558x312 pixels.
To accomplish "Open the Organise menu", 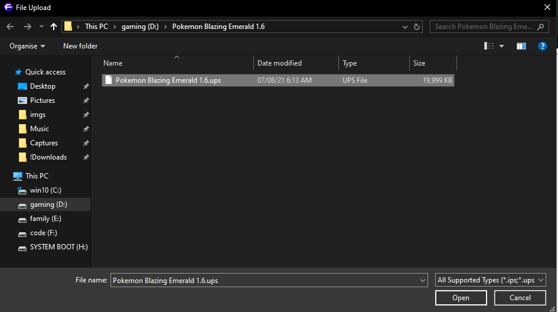I will (27, 46).
